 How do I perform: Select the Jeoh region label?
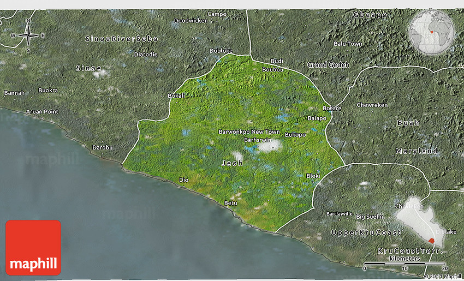232,163
